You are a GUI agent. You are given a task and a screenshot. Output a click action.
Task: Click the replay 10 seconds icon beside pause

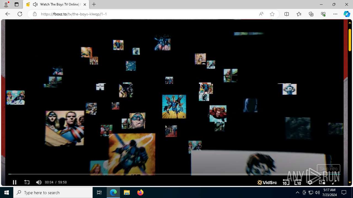point(27,182)
